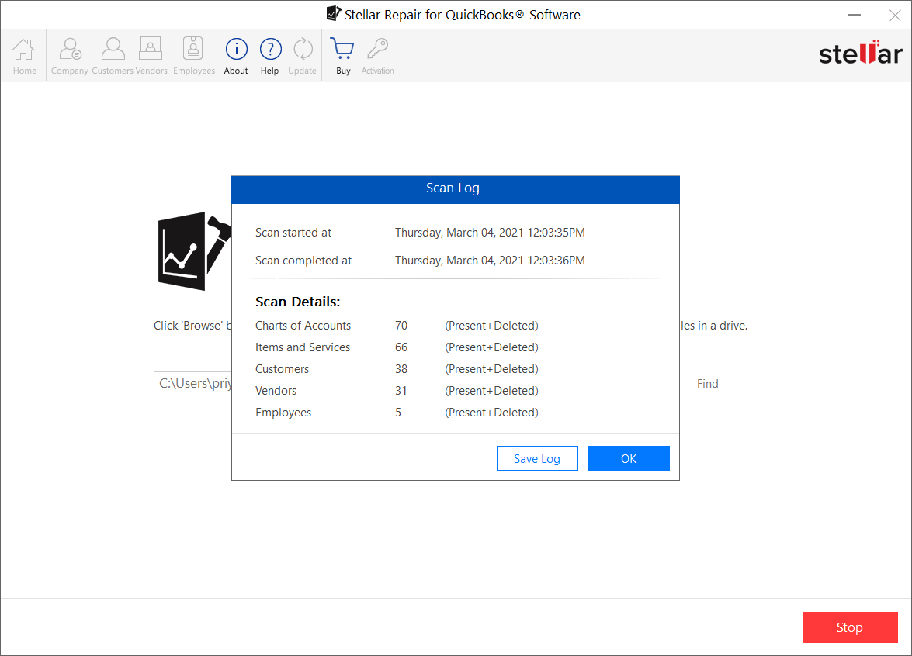This screenshot has width=912, height=656.
Task: Click the Find button
Action: tap(716, 384)
